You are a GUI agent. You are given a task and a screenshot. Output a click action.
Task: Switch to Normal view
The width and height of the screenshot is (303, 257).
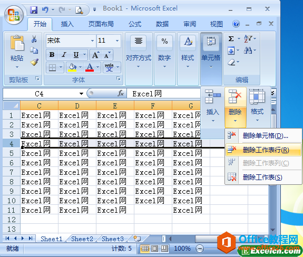click(x=145, y=249)
